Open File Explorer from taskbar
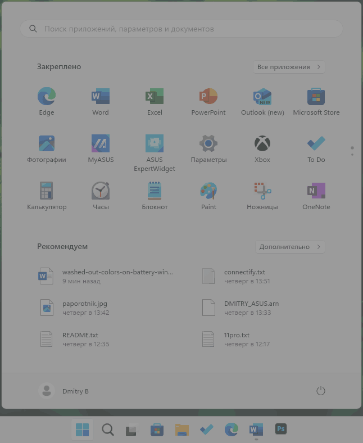Screen dimensions: 363x443 pyautogui.click(x=182, y=430)
